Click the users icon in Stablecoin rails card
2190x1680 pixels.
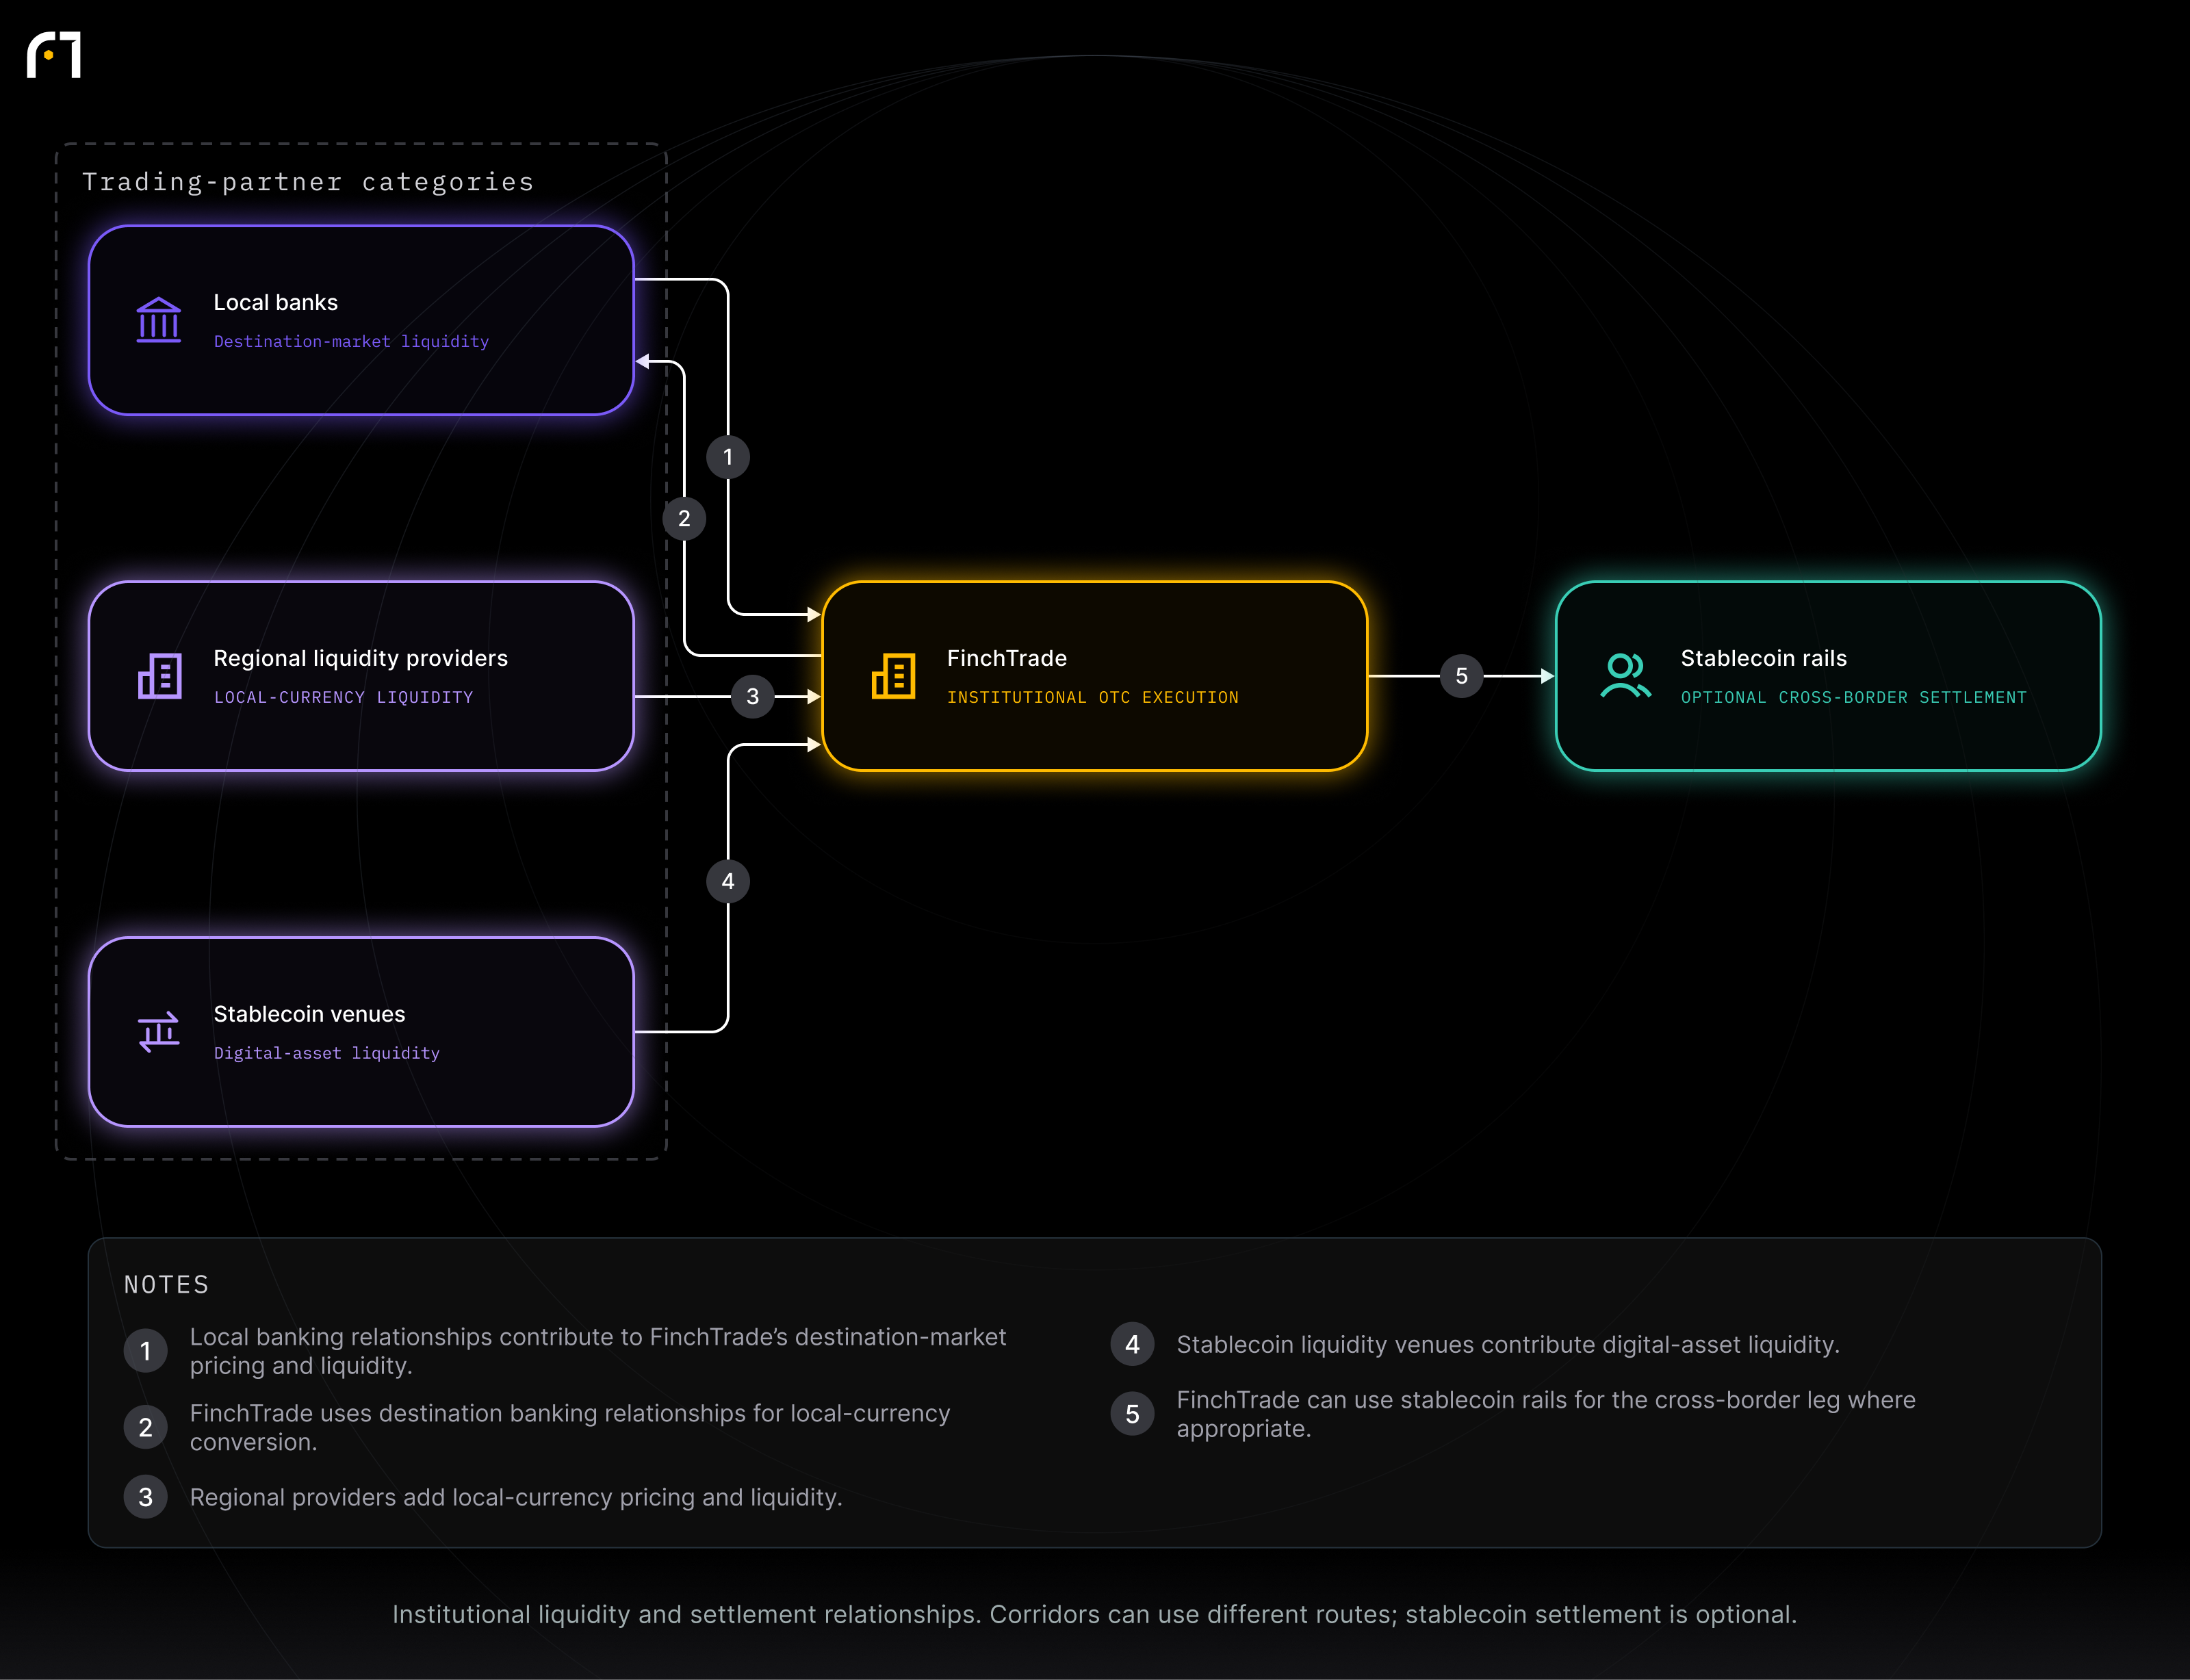pos(1625,676)
